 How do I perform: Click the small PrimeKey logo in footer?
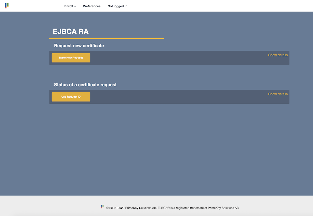point(102,207)
